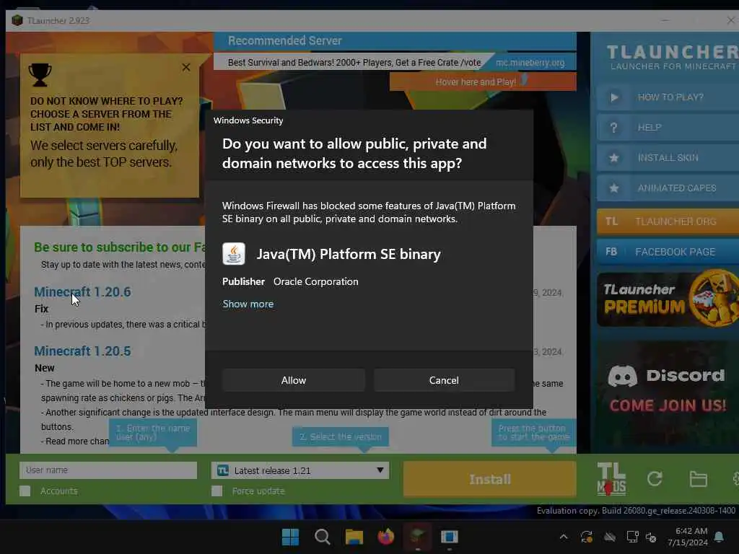The image size is (739, 554).
Task: Click the Best Survival and Bedwars server text
Action: 354,63
